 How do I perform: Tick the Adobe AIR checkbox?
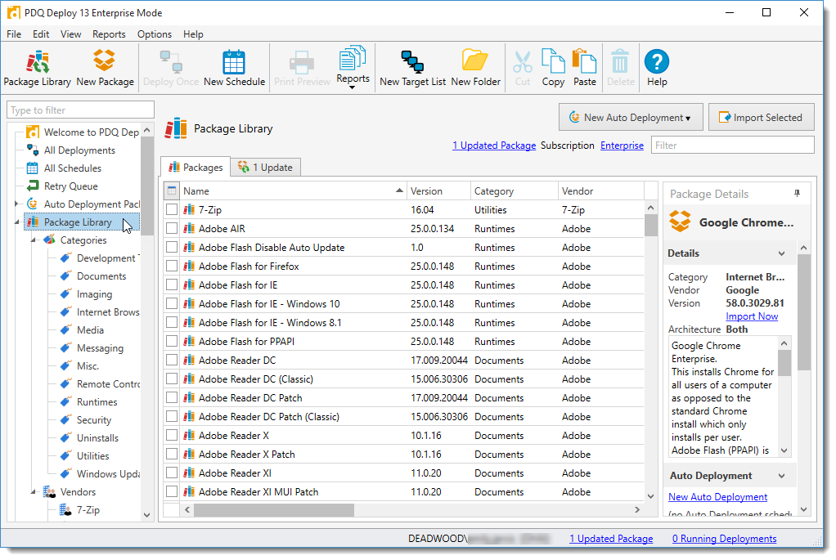coord(172,229)
